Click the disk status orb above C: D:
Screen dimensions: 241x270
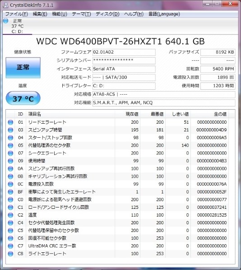6,21
